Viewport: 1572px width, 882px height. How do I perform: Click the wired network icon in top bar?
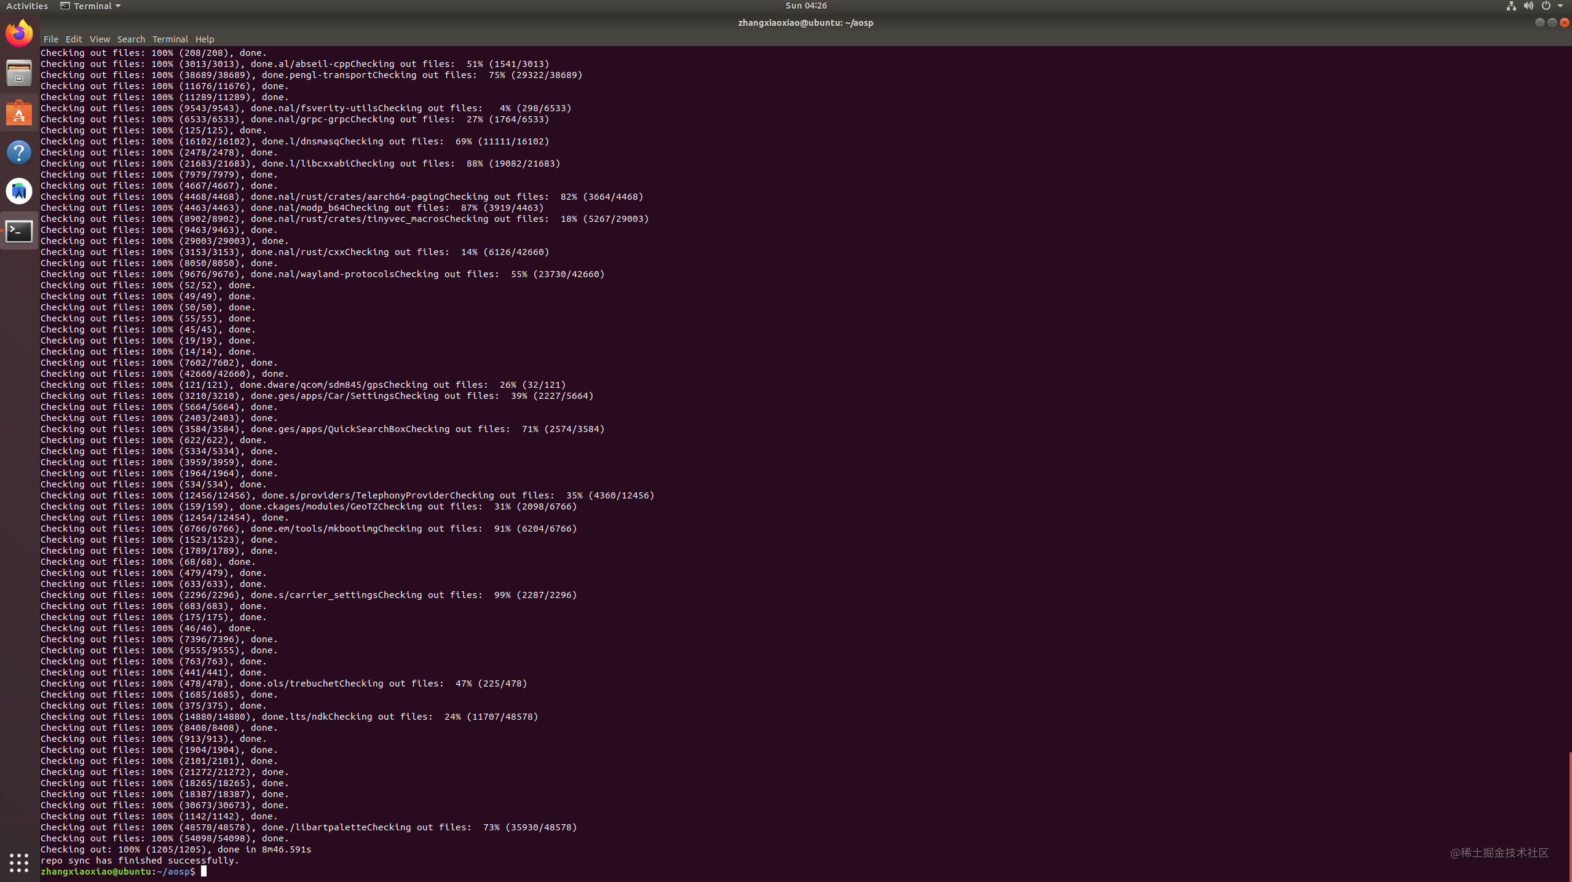click(1511, 6)
